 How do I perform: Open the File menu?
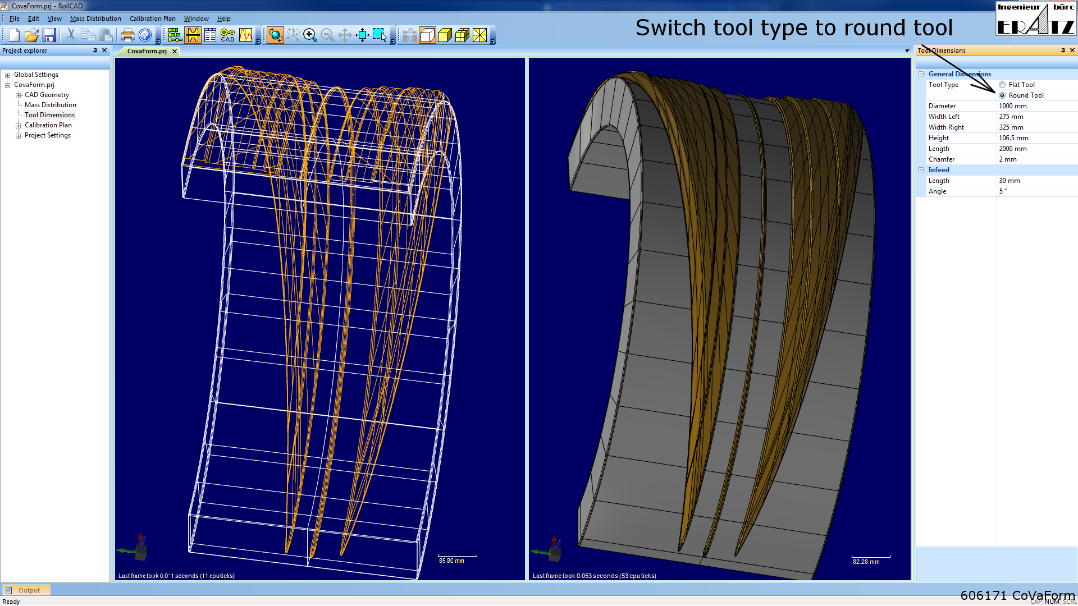point(15,19)
